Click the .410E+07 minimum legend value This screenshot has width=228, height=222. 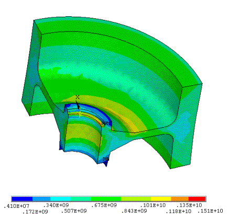17,206
